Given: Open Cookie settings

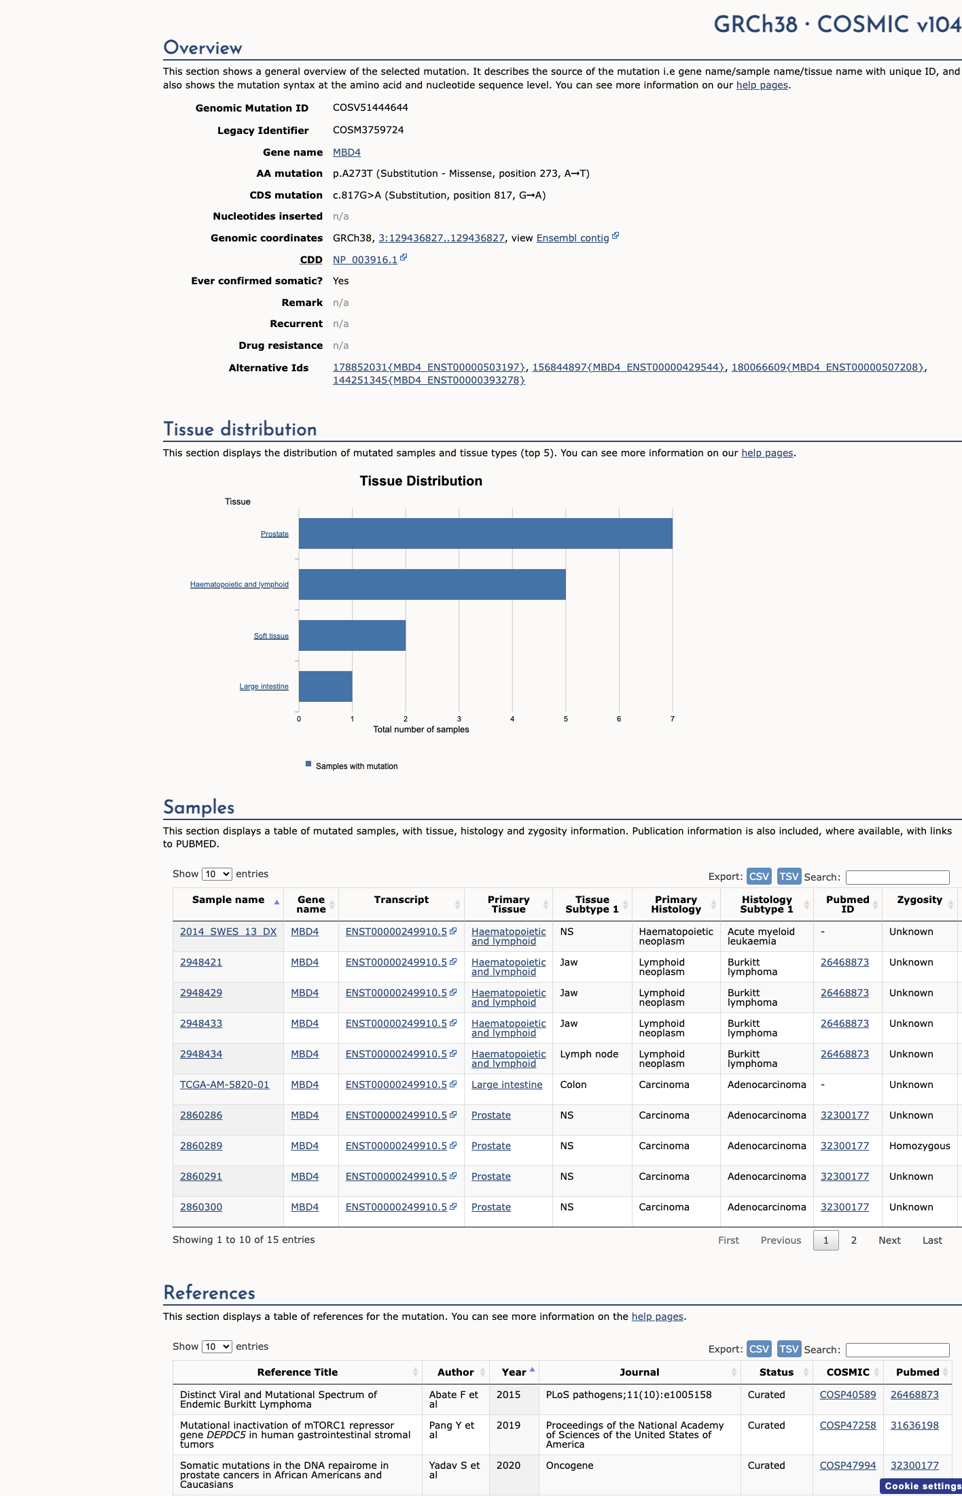Looking at the screenshot, I should pos(922,1486).
